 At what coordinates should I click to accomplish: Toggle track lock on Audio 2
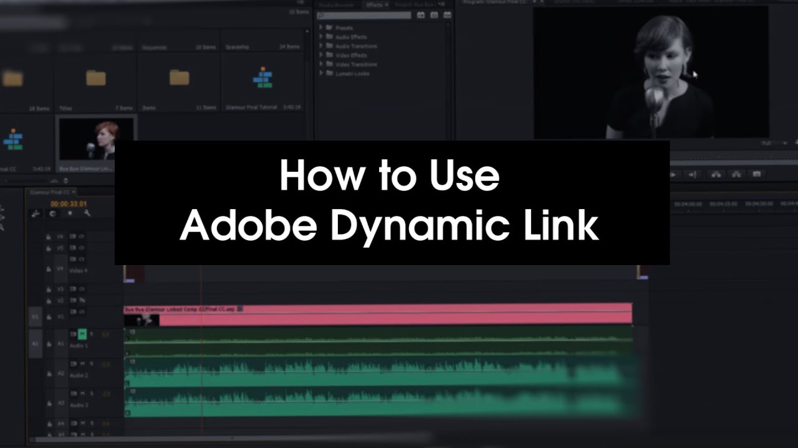[x=49, y=373]
